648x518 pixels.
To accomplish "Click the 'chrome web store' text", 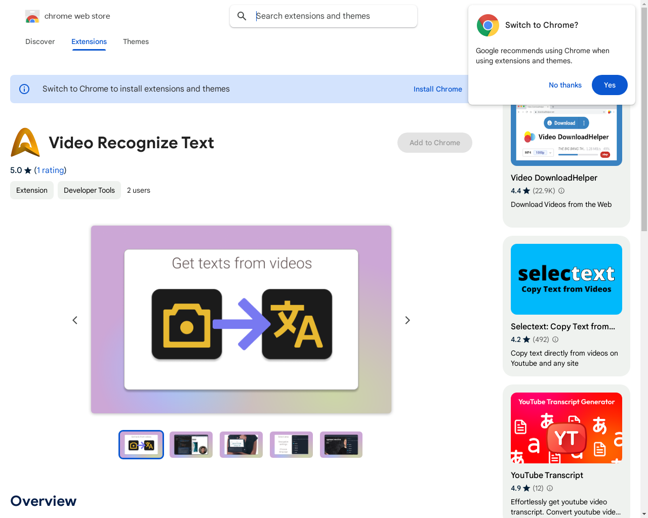I will tap(77, 16).
